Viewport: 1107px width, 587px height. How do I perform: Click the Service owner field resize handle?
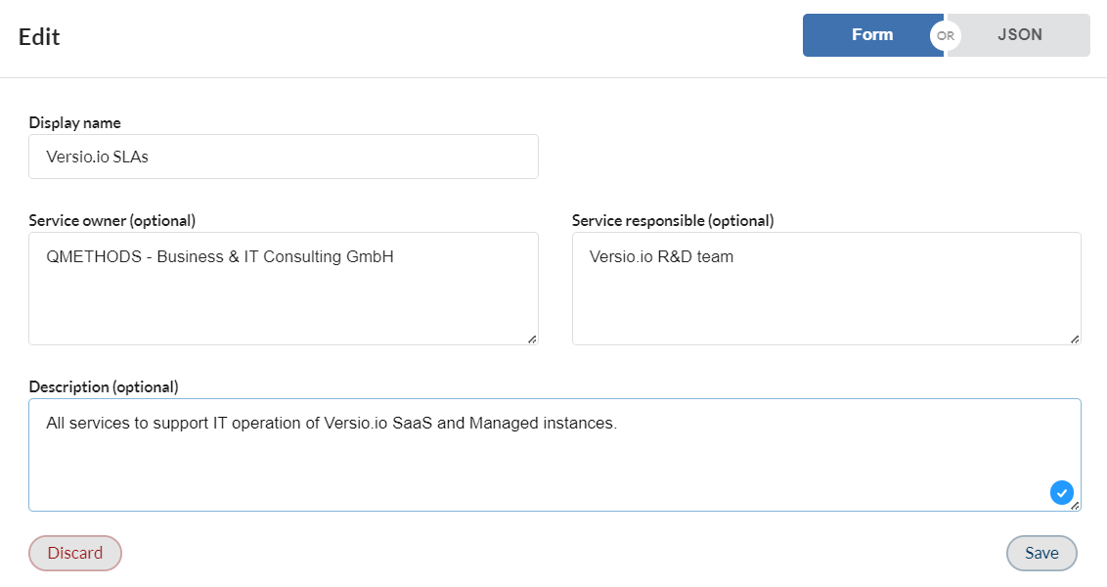(532, 339)
